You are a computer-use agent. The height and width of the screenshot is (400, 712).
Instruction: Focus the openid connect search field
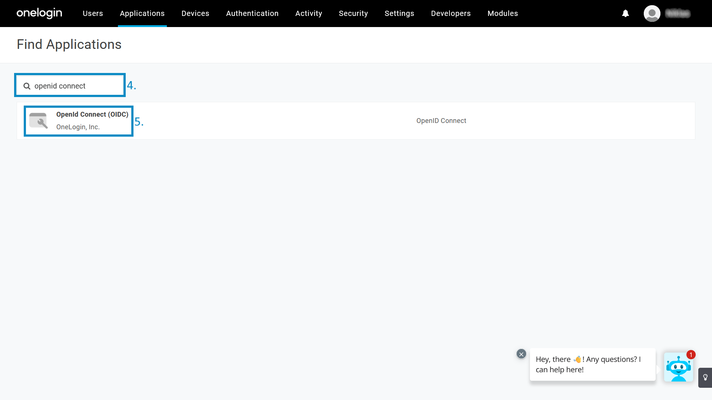point(70,86)
